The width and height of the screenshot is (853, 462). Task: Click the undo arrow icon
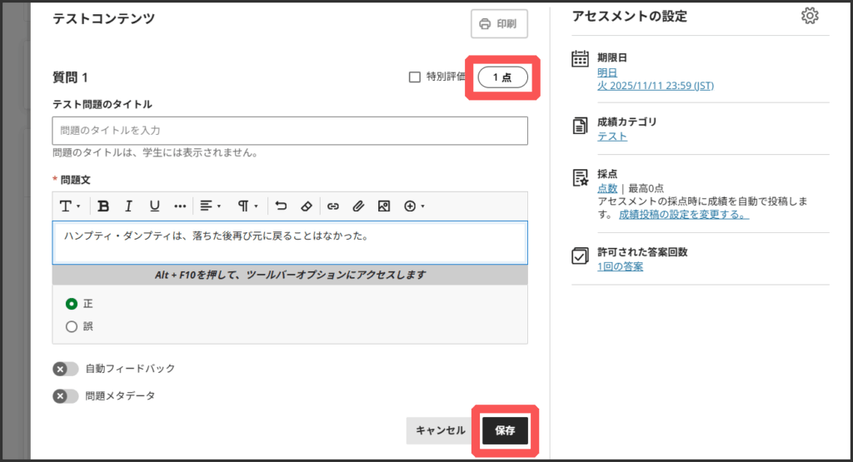pos(281,206)
